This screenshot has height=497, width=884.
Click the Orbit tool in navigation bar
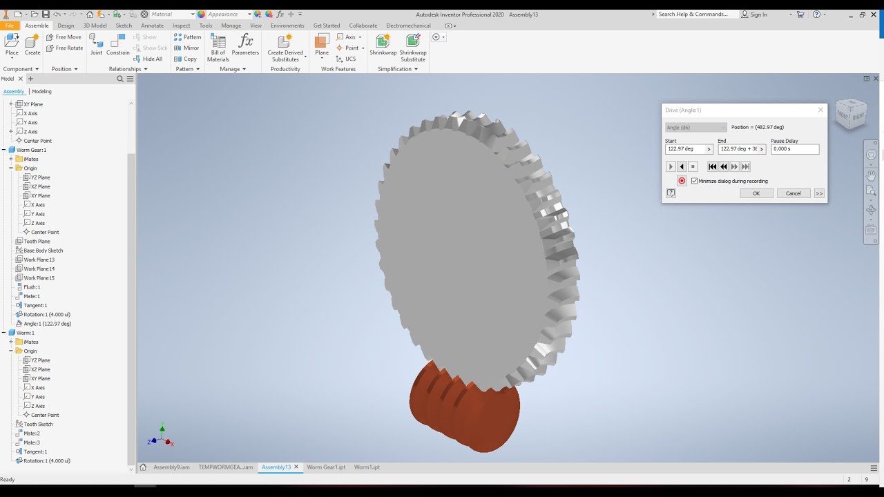coord(871,210)
